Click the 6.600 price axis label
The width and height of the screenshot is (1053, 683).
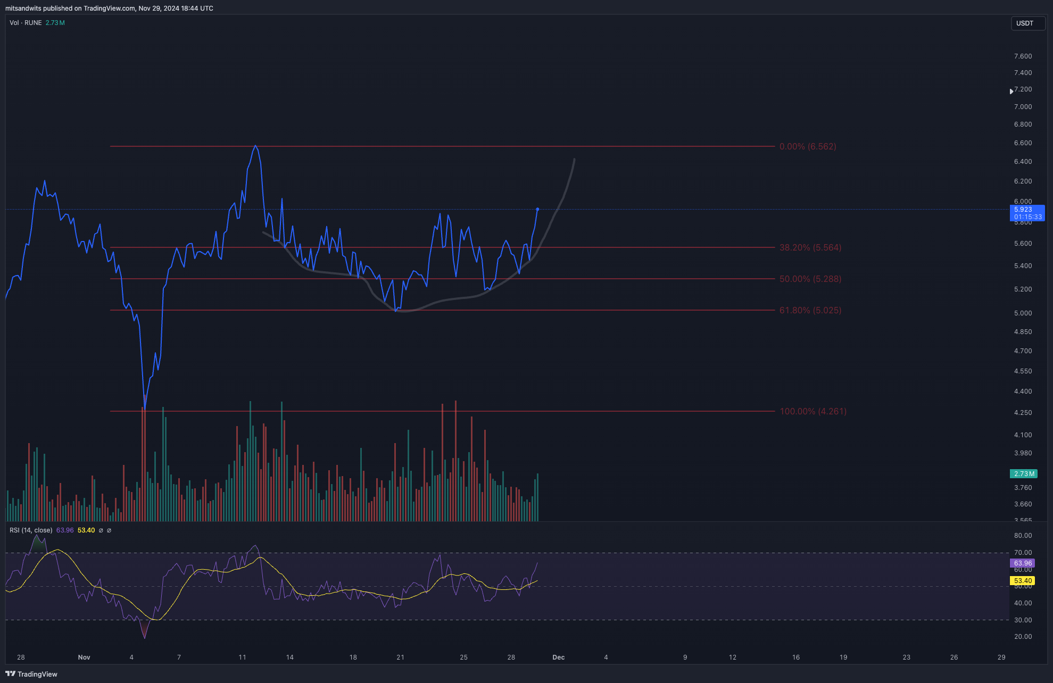point(1023,143)
